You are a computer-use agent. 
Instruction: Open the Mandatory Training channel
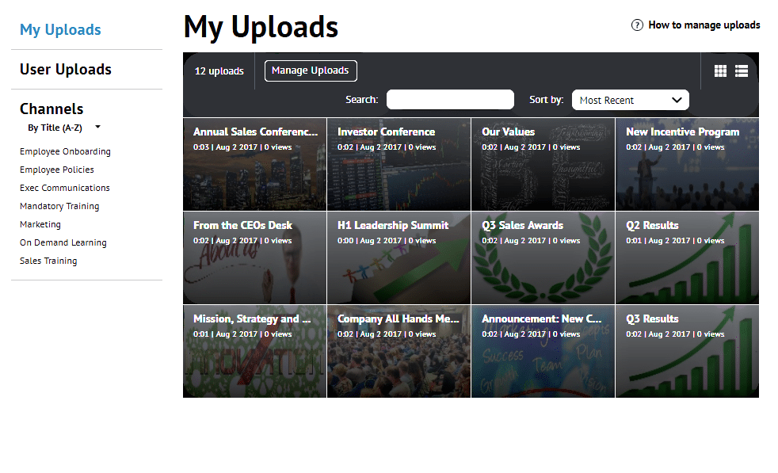(x=59, y=206)
